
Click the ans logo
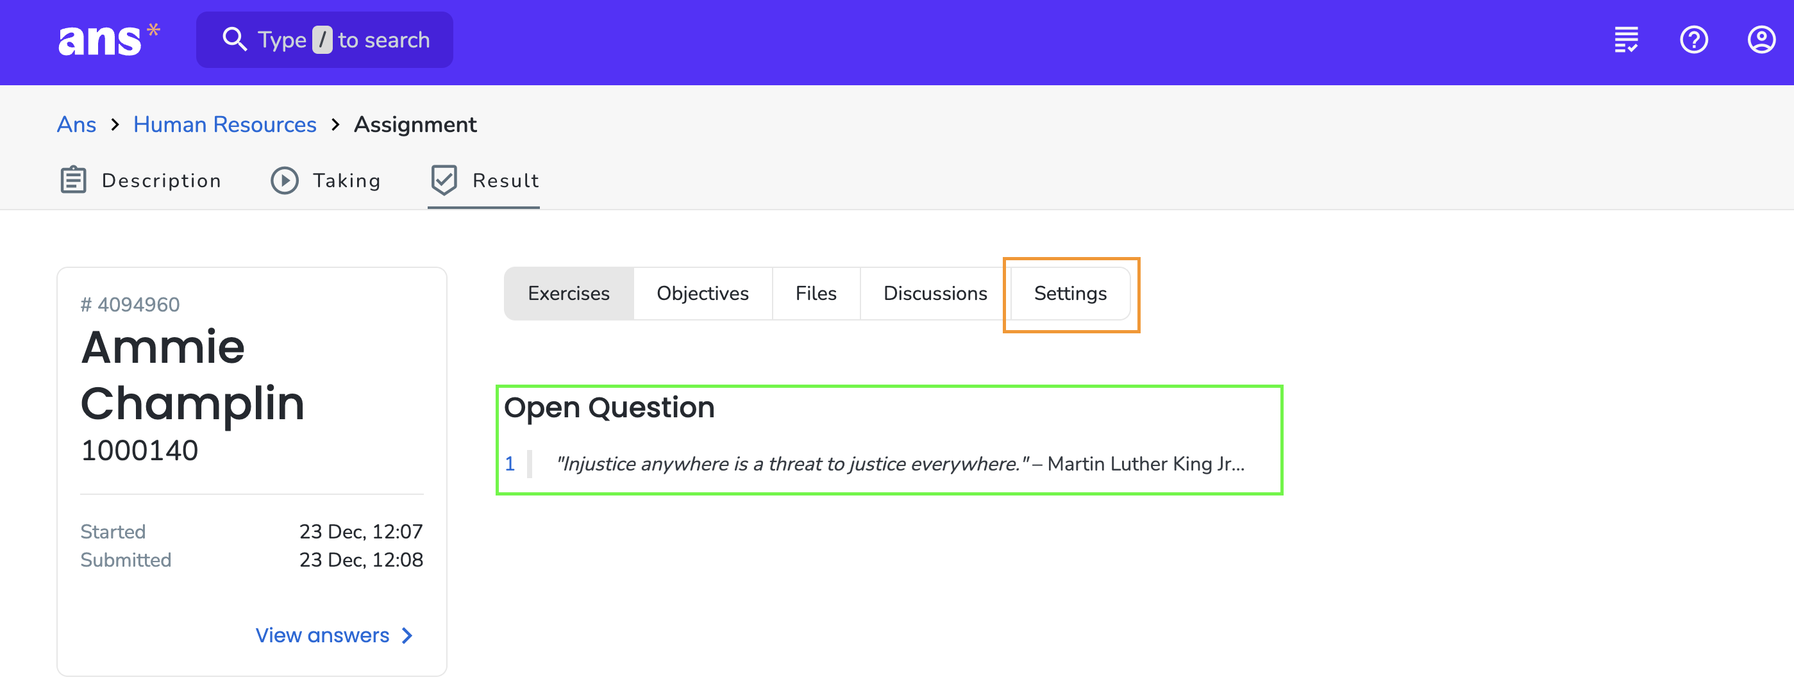[x=108, y=40]
